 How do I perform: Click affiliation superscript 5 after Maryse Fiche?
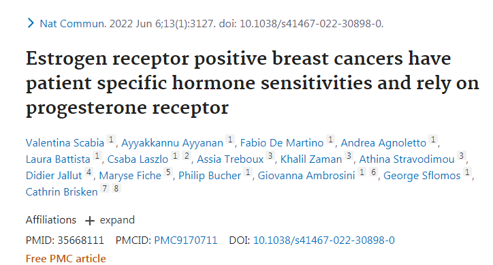click(168, 172)
